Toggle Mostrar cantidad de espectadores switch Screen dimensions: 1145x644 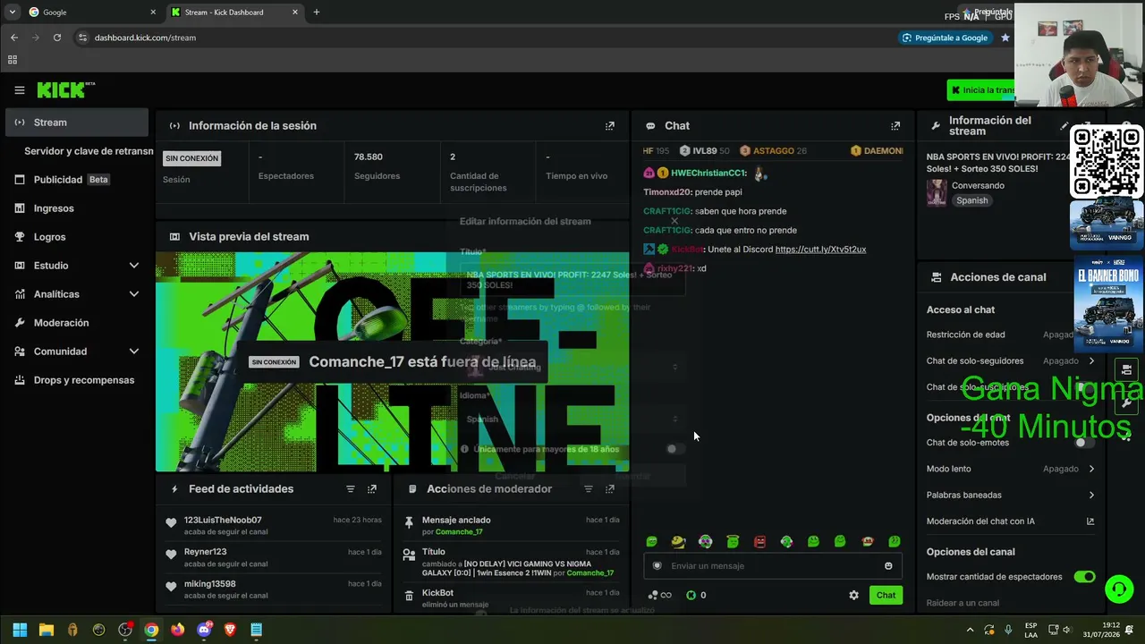(1084, 577)
